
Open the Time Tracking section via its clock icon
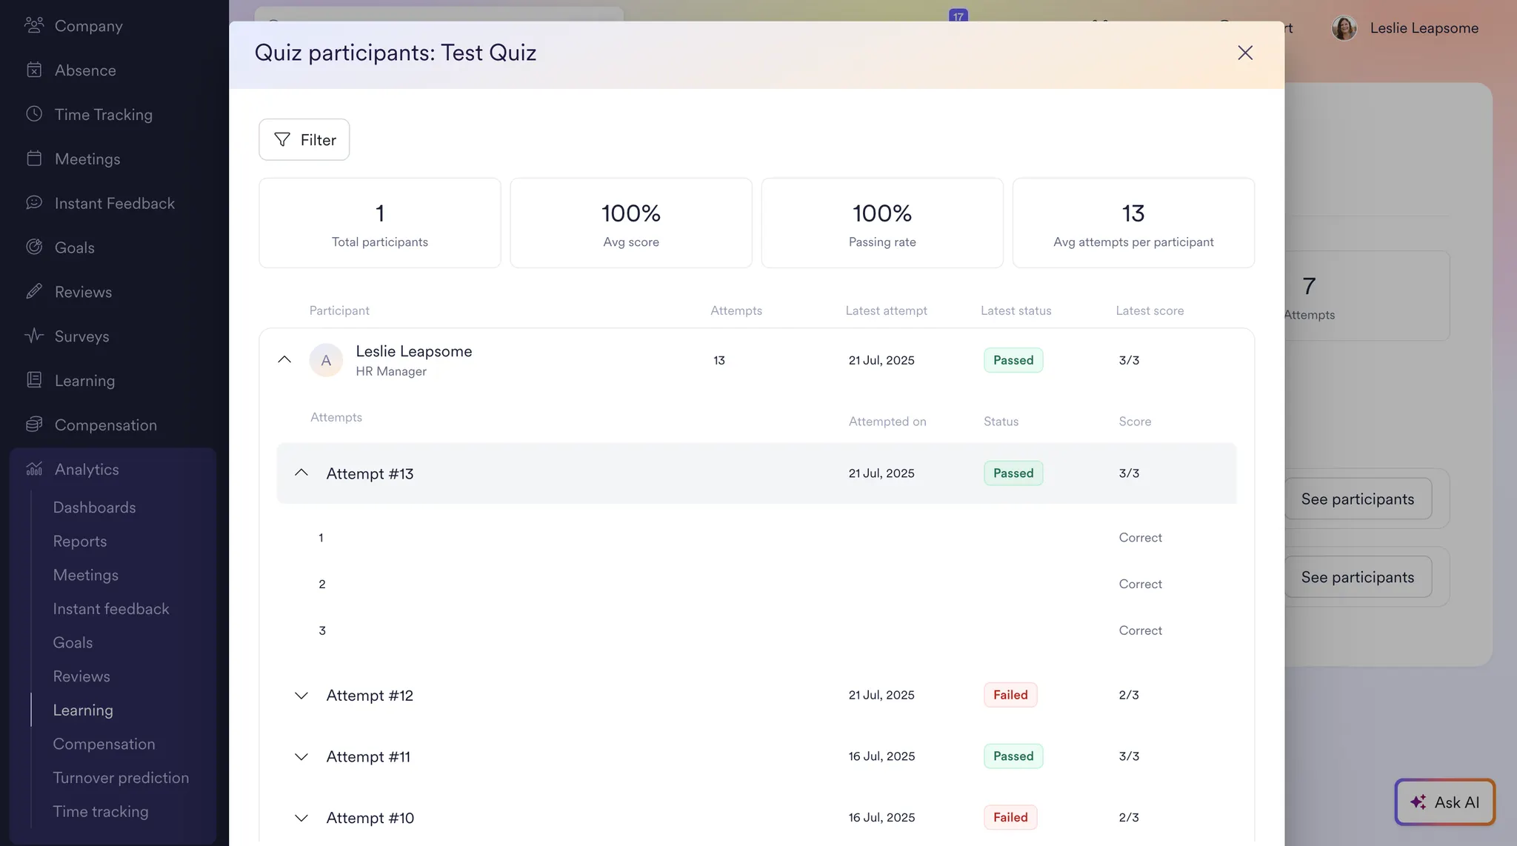tap(34, 113)
